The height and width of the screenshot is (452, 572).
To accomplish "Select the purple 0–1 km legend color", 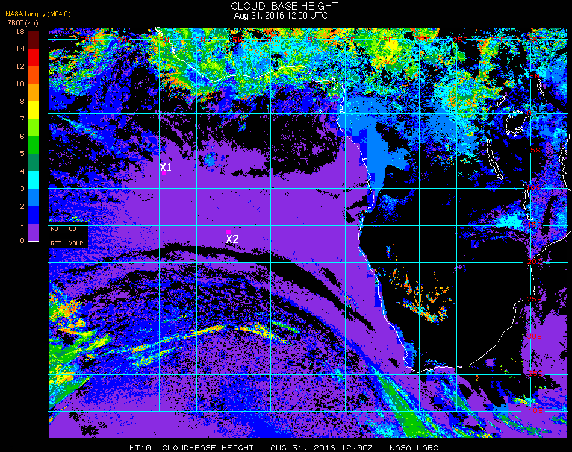I will [x=33, y=232].
